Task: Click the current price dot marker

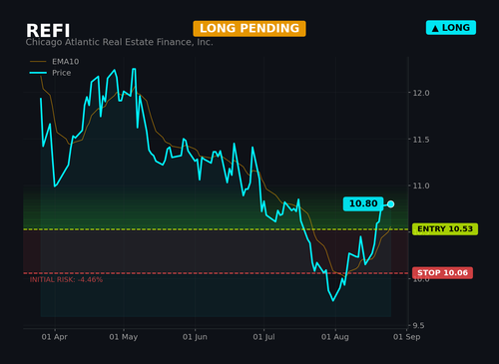Action: (391, 204)
